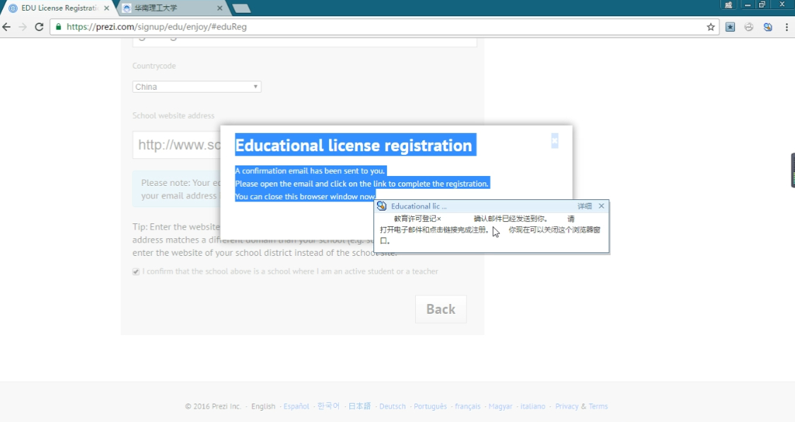795x422 pixels.
Task: Go back to the previous page
Action: pos(6,27)
